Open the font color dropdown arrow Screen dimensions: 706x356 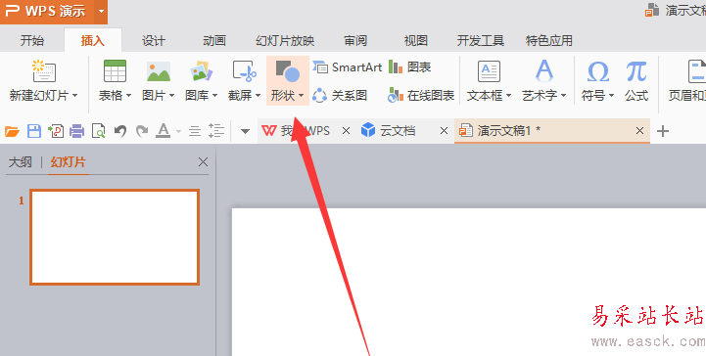point(179,132)
